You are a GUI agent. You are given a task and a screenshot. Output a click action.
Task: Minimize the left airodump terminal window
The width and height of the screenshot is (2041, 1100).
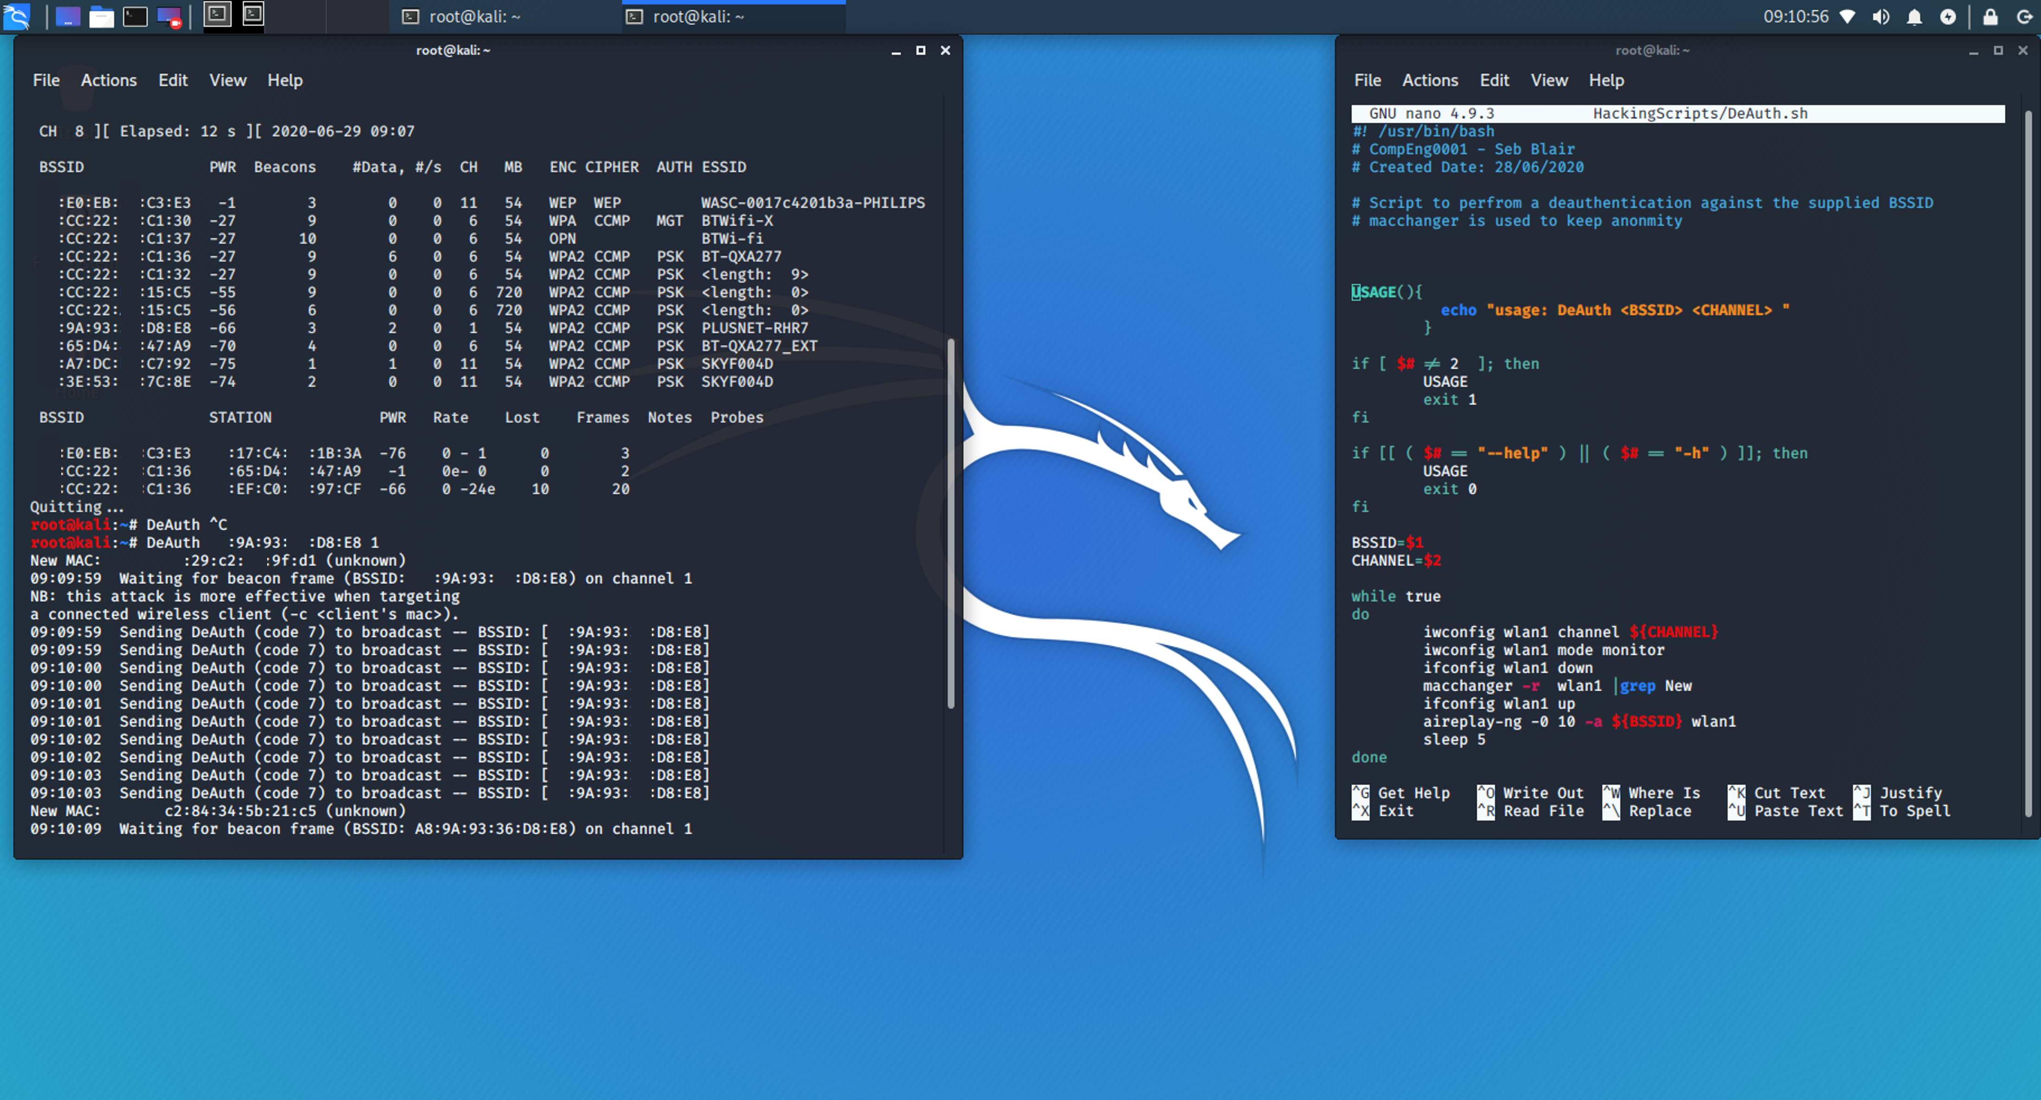(x=896, y=51)
